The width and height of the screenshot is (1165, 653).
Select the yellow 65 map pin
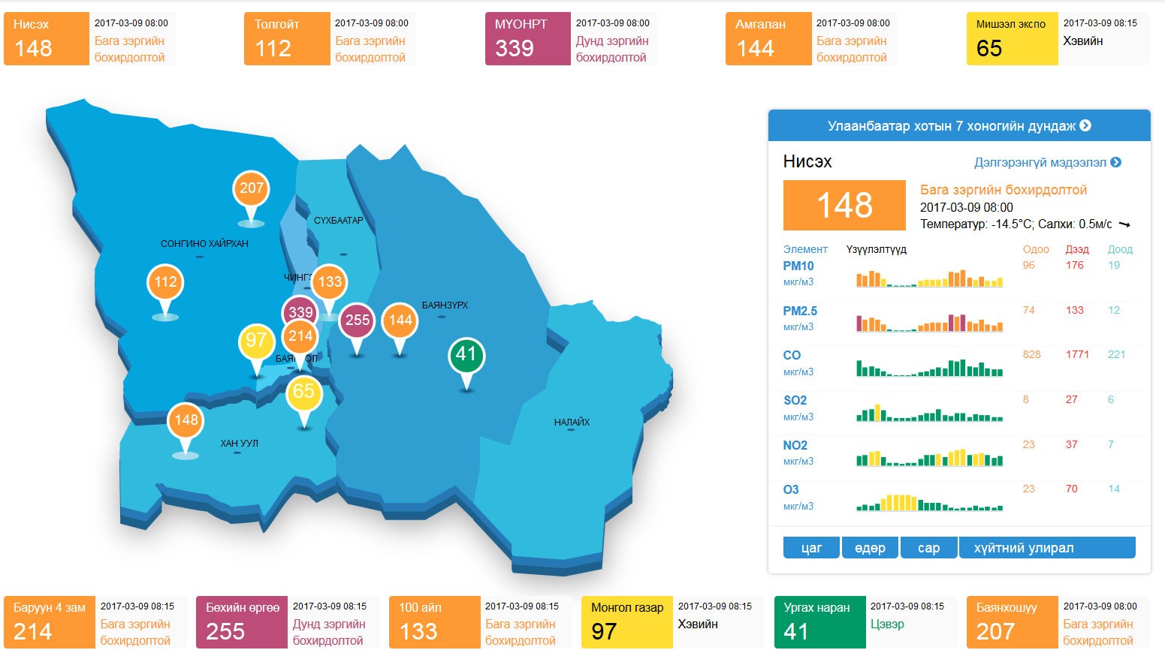(304, 392)
